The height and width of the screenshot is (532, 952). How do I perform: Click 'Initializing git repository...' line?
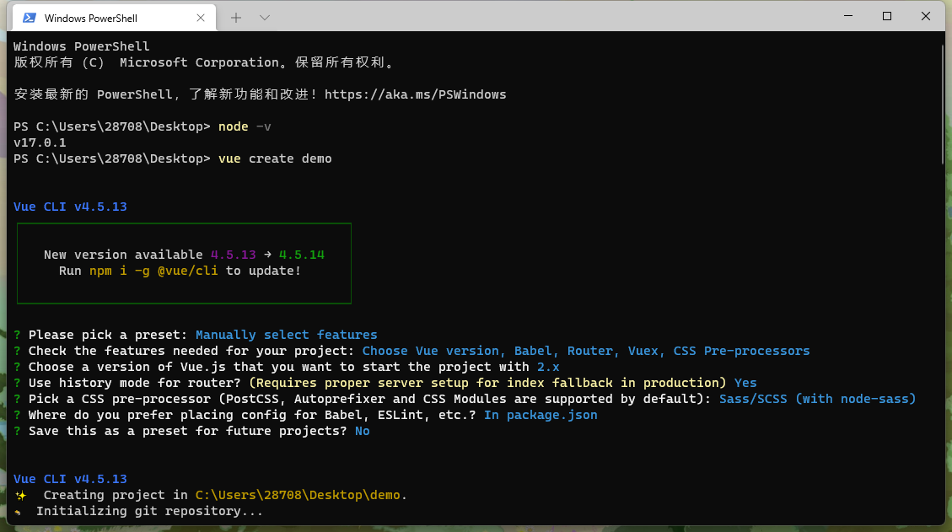(x=149, y=511)
